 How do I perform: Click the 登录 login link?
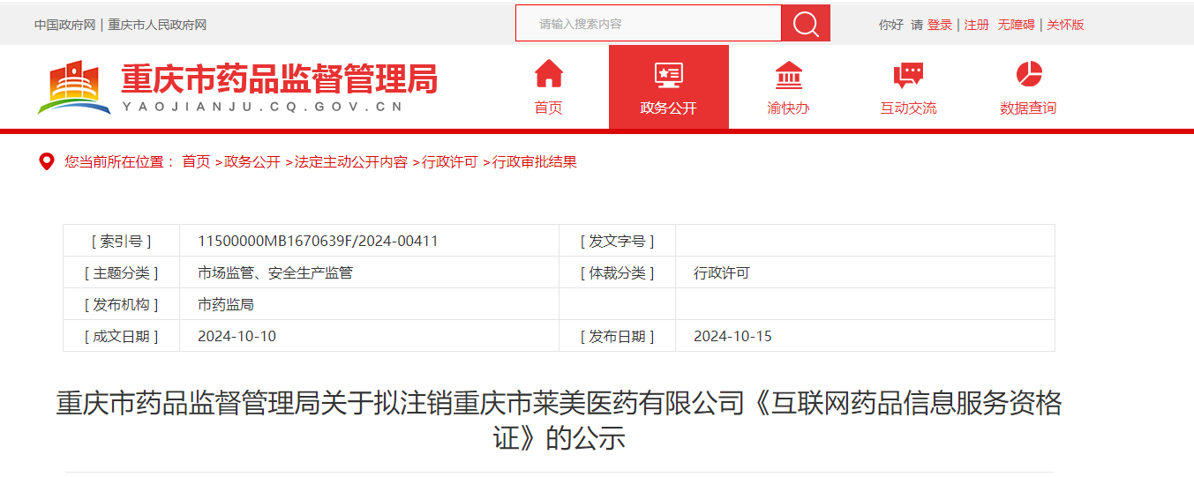point(940,25)
